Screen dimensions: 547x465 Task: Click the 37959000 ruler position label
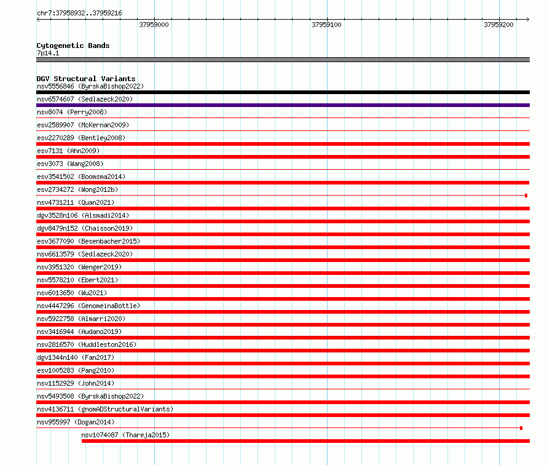point(154,25)
